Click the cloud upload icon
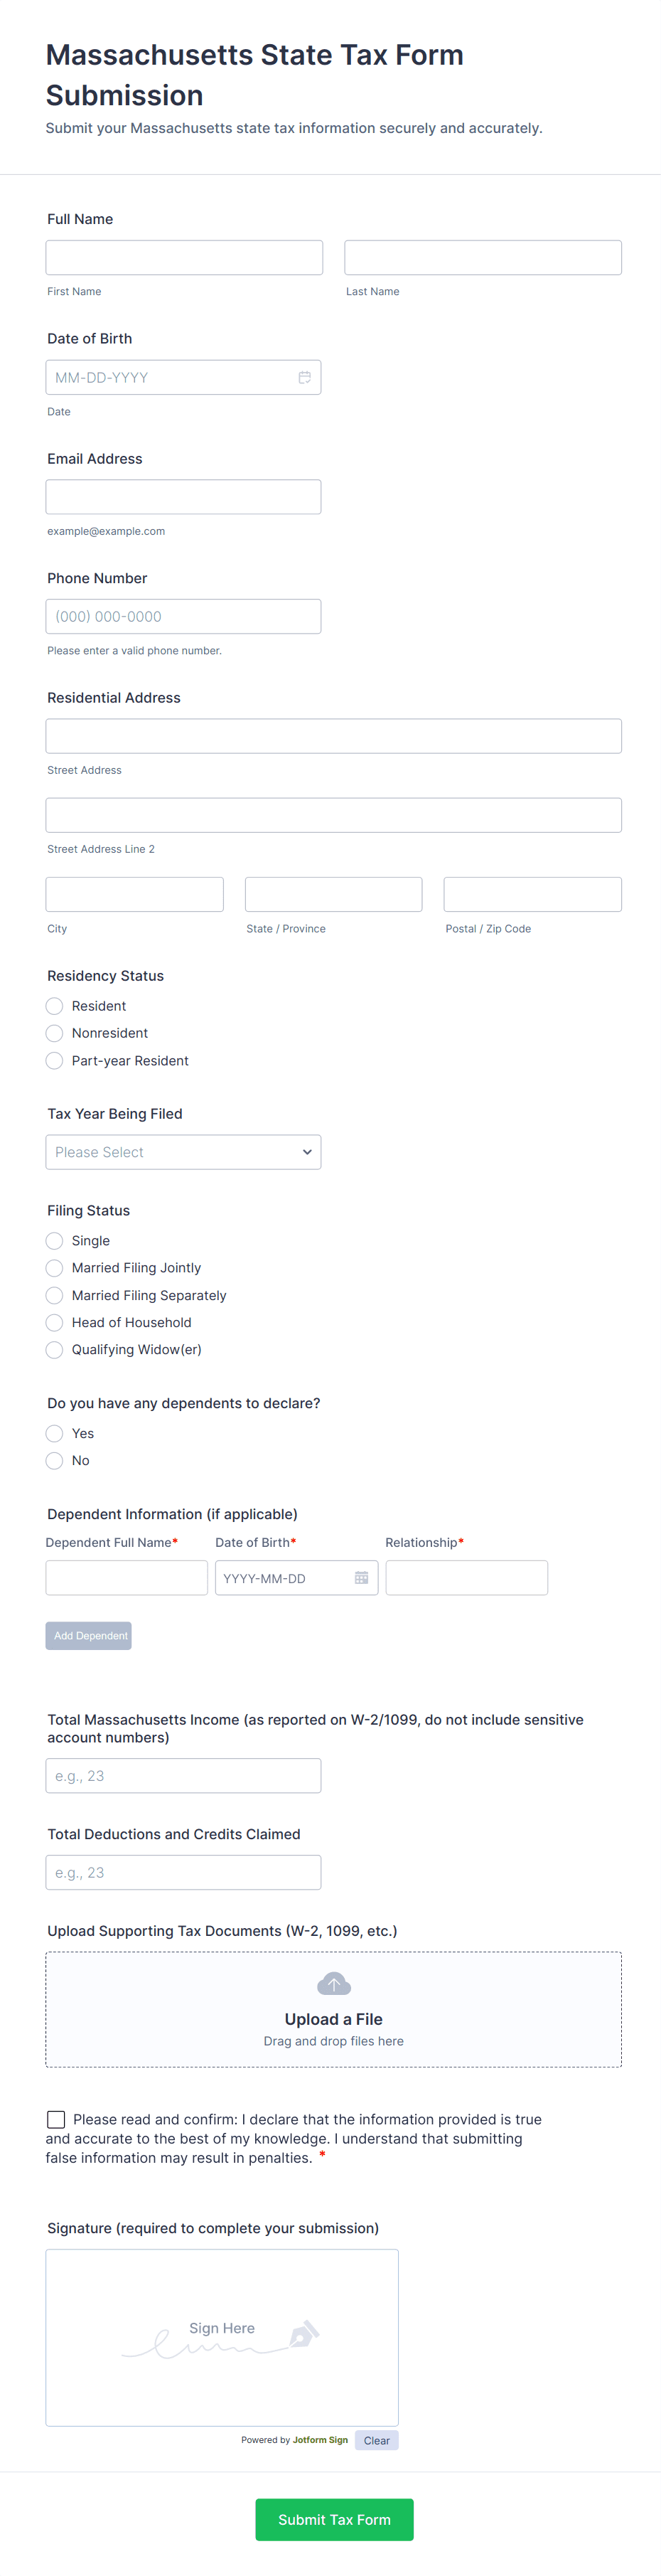661x2576 pixels. (333, 1984)
